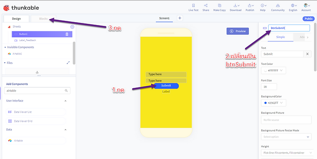Click the Preview button
Screen dimensions: 317x159
pyautogui.click(x=238, y=31)
